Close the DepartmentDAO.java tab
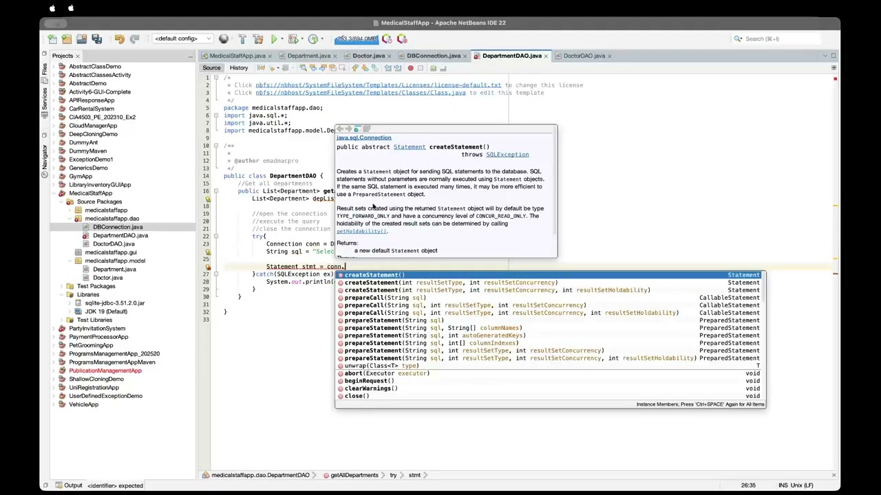 (546, 56)
